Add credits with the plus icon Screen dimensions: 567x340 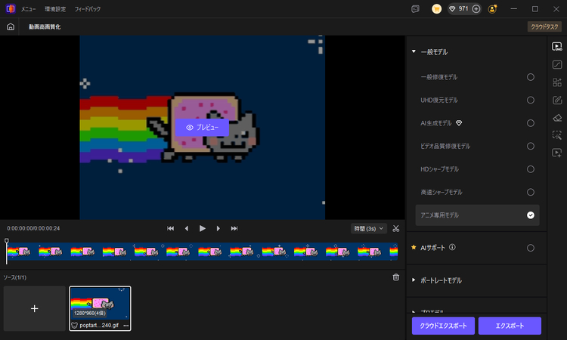(x=476, y=9)
